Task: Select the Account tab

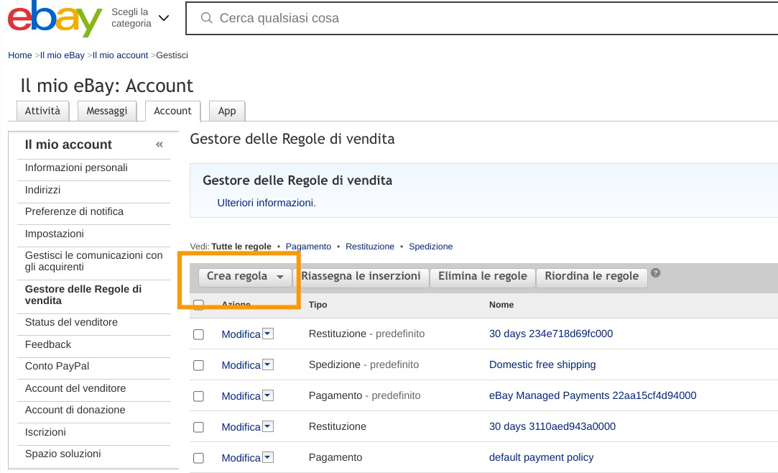Action: tap(172, 111)
